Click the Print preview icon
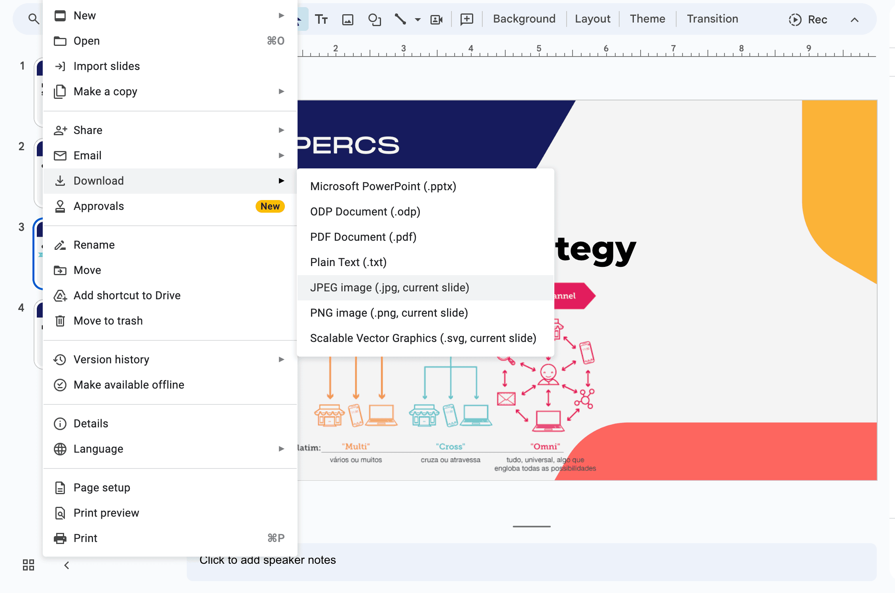 coord(60,513)
